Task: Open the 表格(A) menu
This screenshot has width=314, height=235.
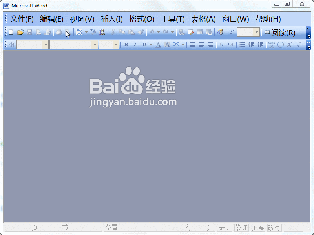Action: (x=203, y=19)
